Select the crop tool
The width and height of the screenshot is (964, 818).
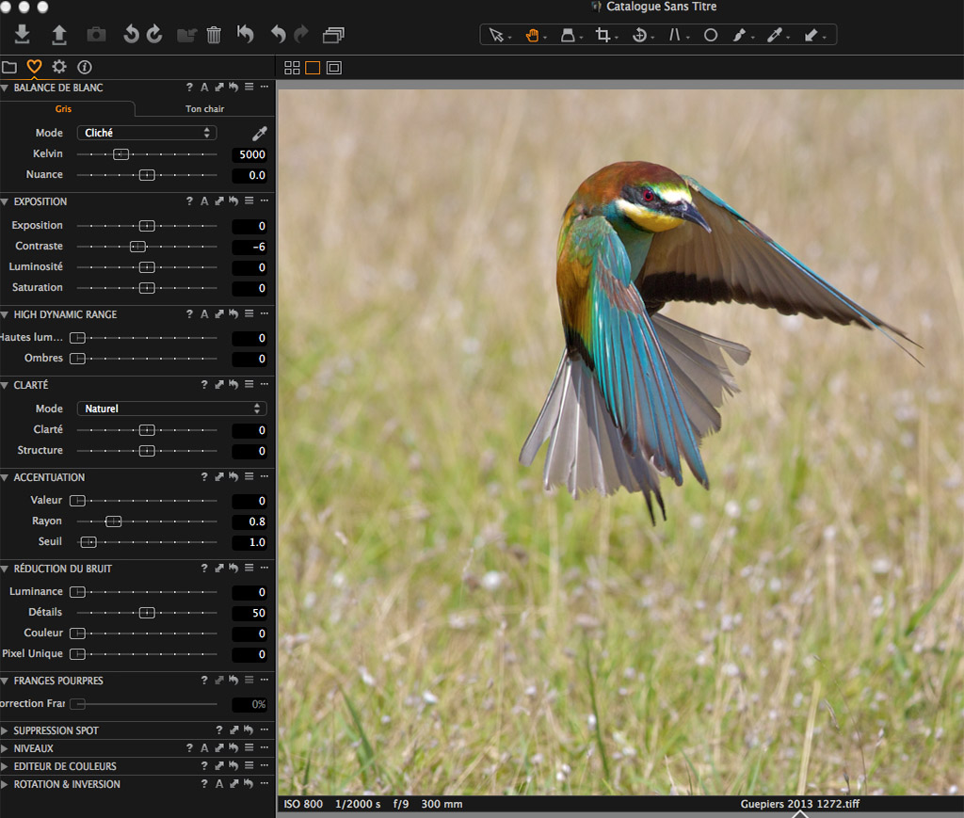click(x=602, y=35)
